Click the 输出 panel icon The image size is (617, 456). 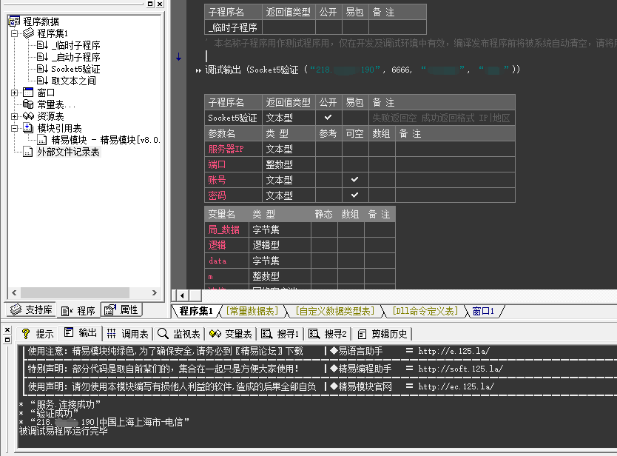click(x=69, y=332)
